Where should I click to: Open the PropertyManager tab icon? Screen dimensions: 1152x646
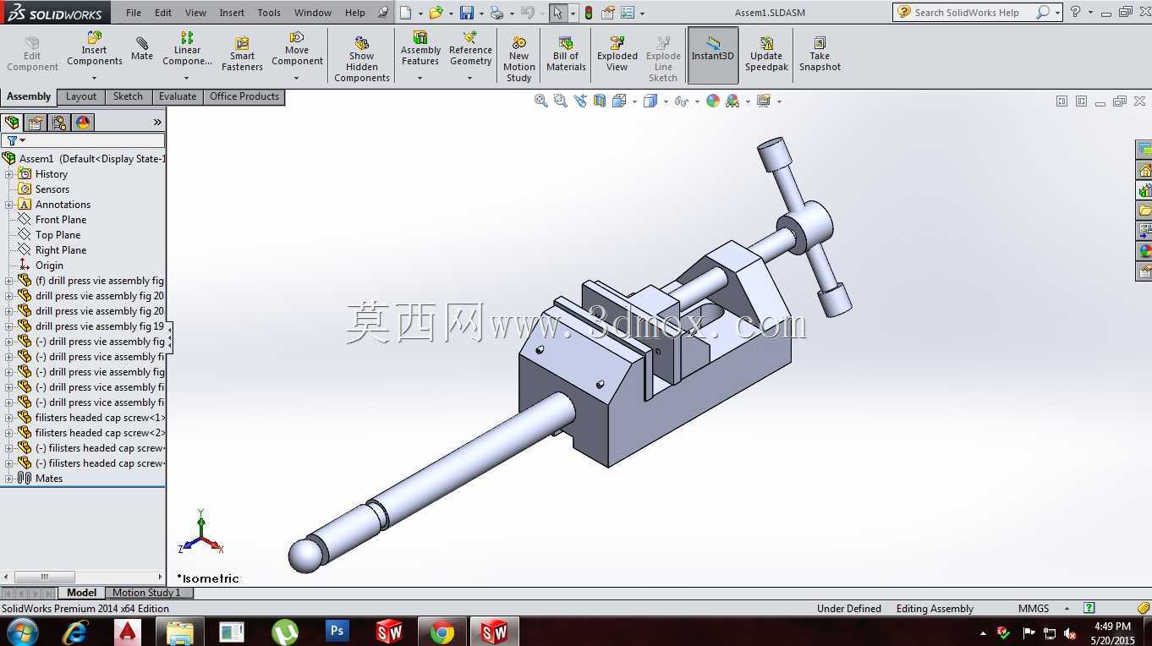pyautogui.click(x=36, y=123)
